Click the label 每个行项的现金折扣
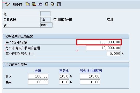The height and width of the screenshot is (93, 140). 20,54
